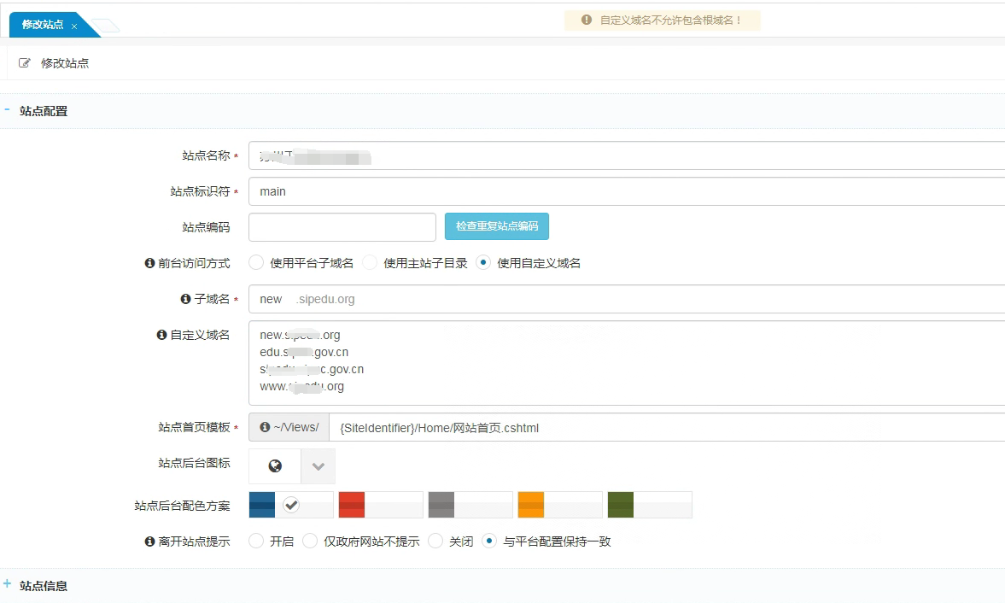Viewport: 1005px width, 603px height.
Task: Click the globe icon in 站点后台图标 selector
Action: (273, 465)
